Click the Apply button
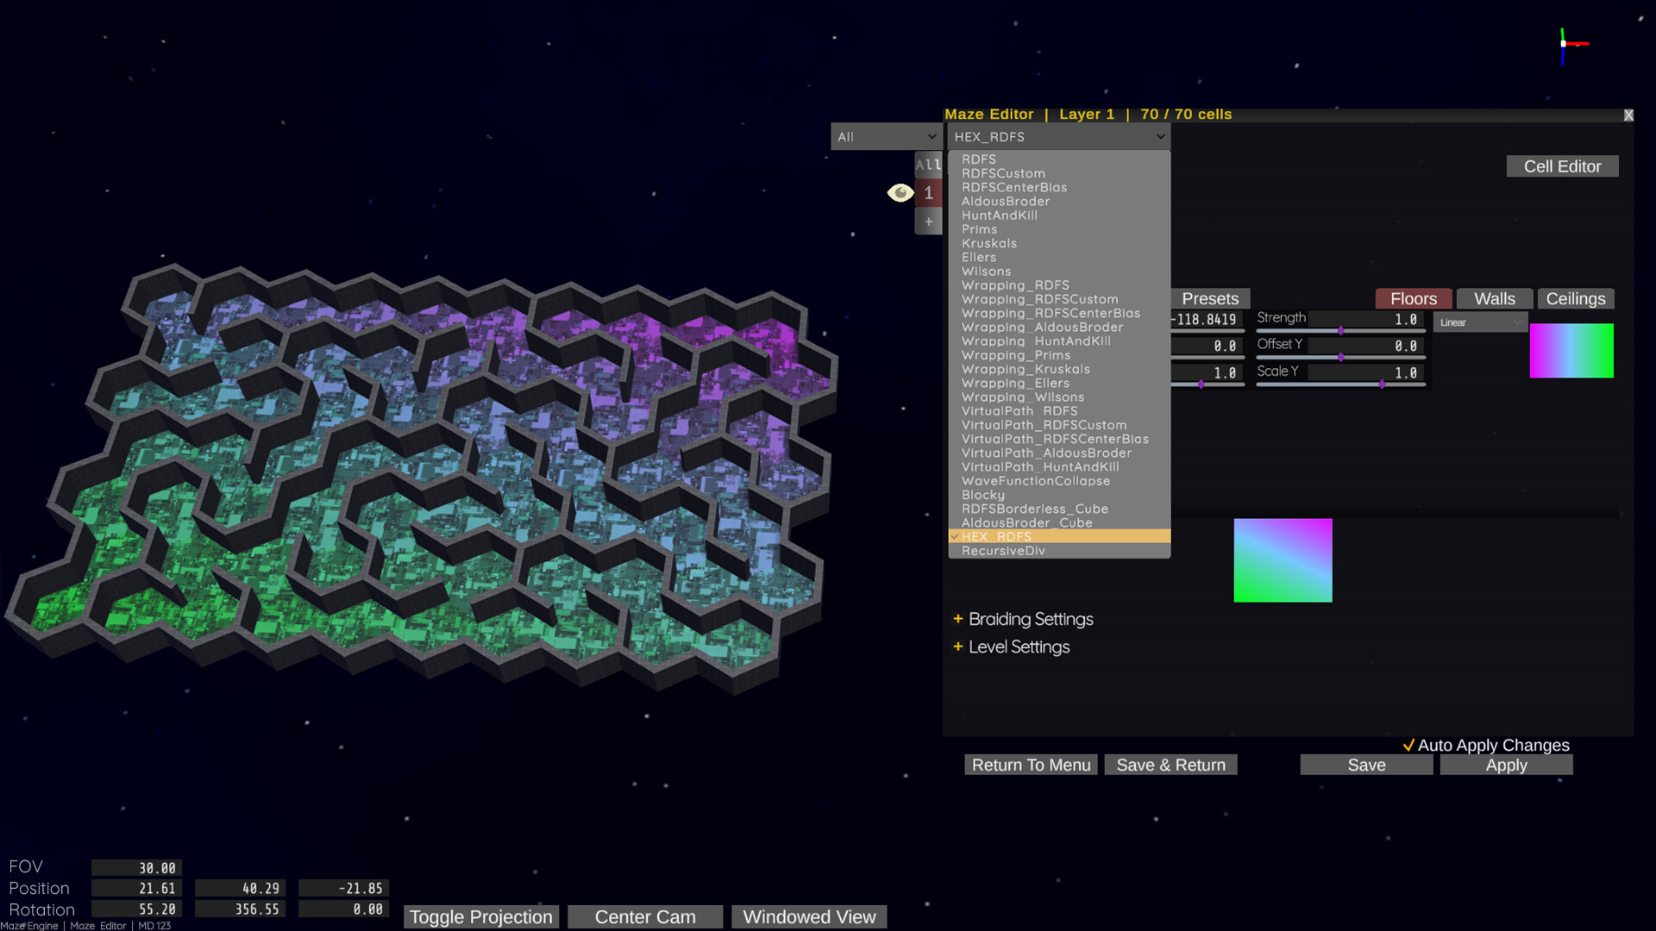This screenshot has width=1656, height=931. coord(1506,765)
